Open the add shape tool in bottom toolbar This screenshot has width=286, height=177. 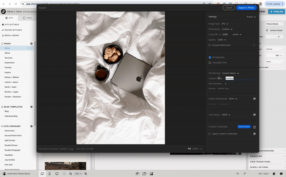click(145, 174)
